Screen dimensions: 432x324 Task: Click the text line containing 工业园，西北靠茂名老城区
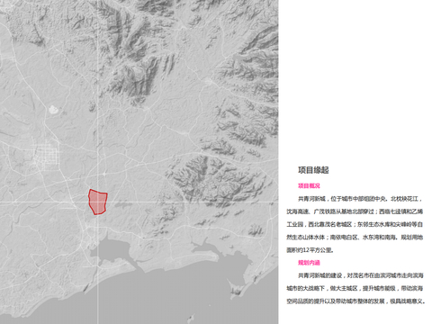355,224
